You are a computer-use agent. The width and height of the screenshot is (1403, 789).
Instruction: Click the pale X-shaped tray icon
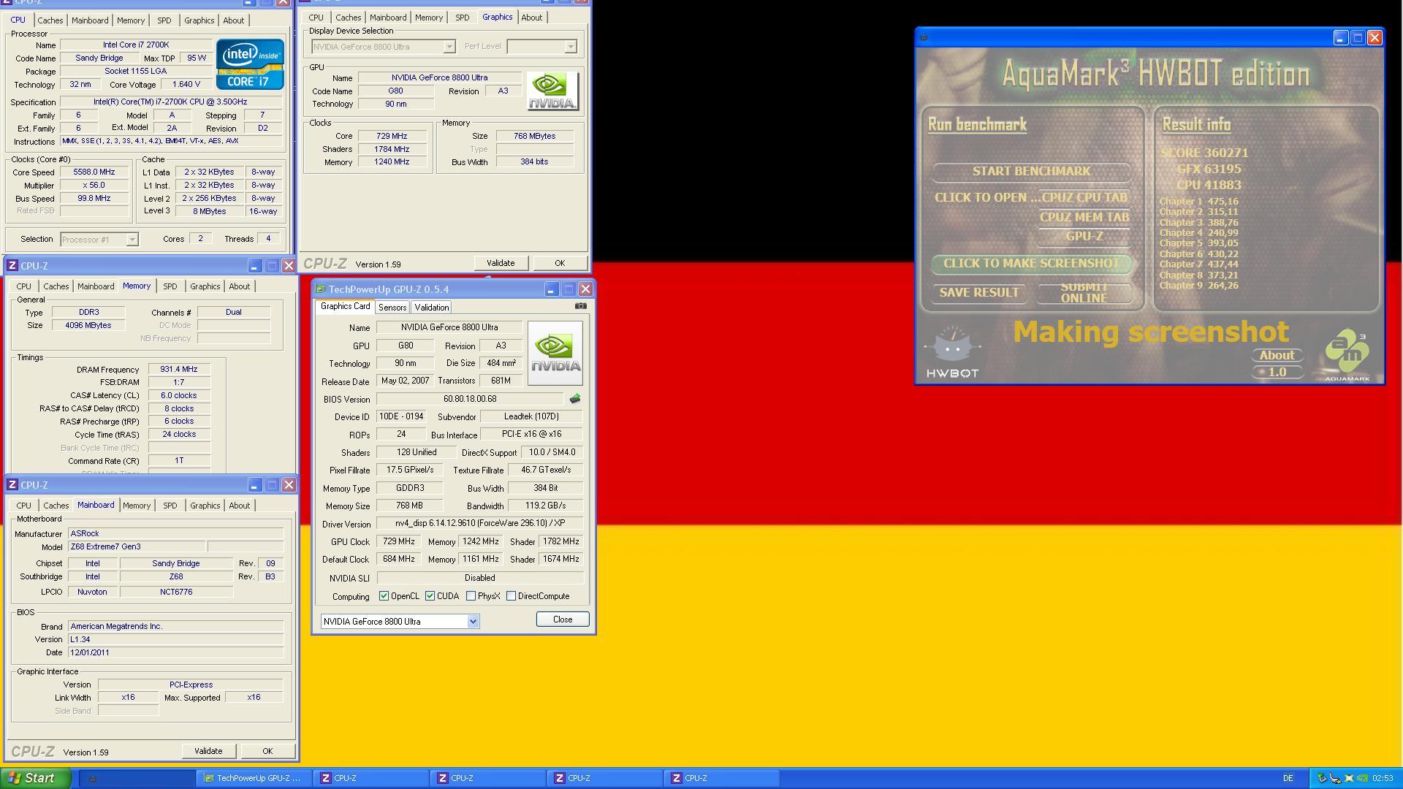click(1349, 778)
